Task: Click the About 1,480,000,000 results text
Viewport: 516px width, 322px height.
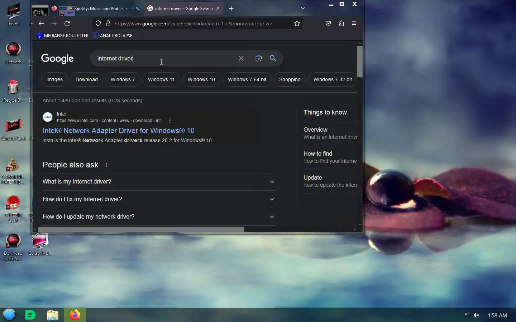Action: click(x=92, y=101)
